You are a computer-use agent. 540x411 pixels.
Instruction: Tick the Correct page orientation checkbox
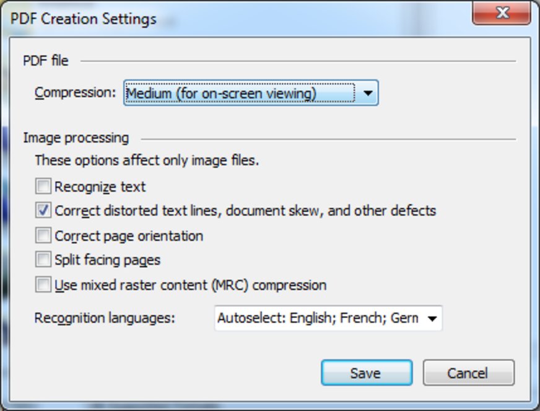(43, 236)
